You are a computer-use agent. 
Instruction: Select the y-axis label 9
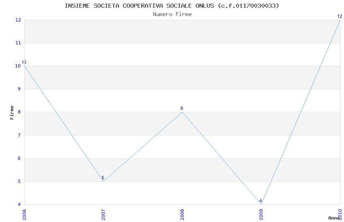coord(19,89)
